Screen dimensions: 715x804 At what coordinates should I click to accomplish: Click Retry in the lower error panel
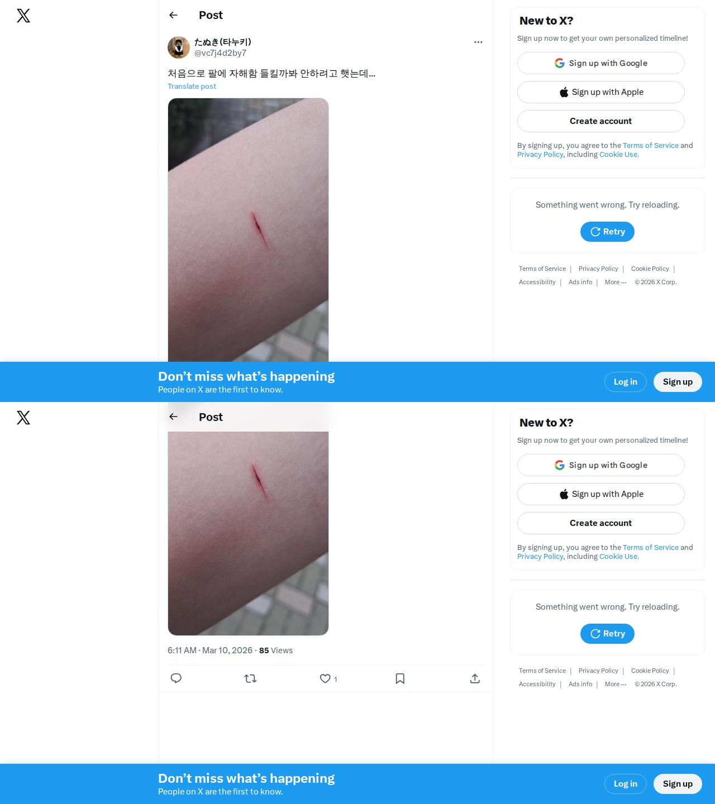click(x=607, y=634)
